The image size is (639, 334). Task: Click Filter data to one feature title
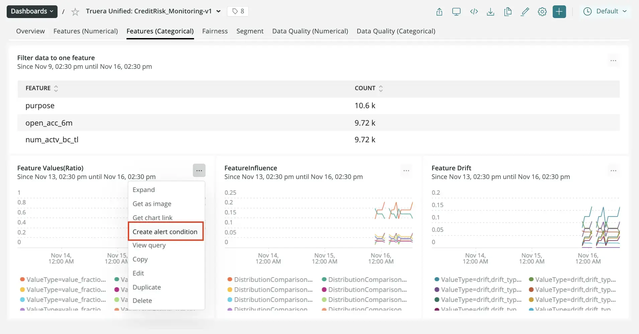pos(56,58)
